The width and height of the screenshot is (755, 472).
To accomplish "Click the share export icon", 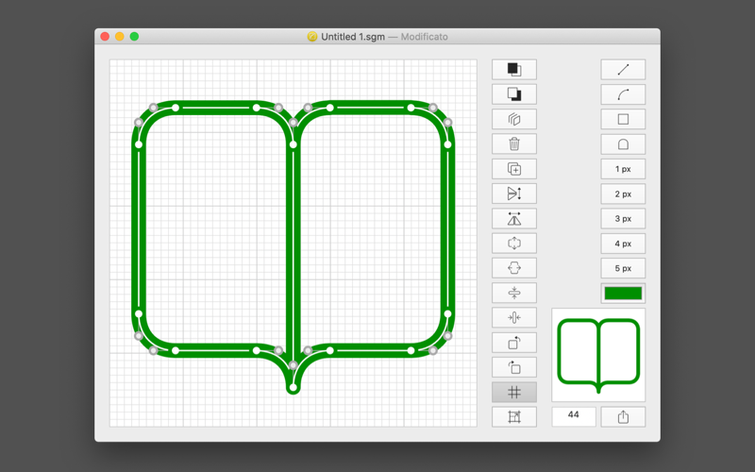I will pyautogui.click(x=623, y=417).
